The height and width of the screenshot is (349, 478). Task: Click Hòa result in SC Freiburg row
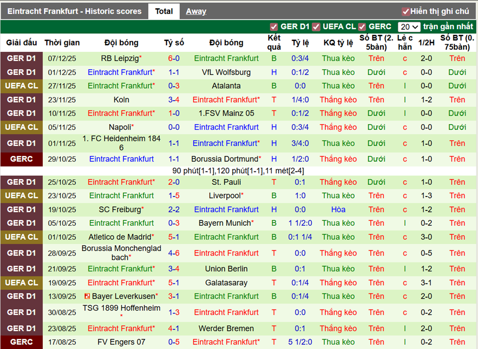pyautogui.click(x=338, y=209)
